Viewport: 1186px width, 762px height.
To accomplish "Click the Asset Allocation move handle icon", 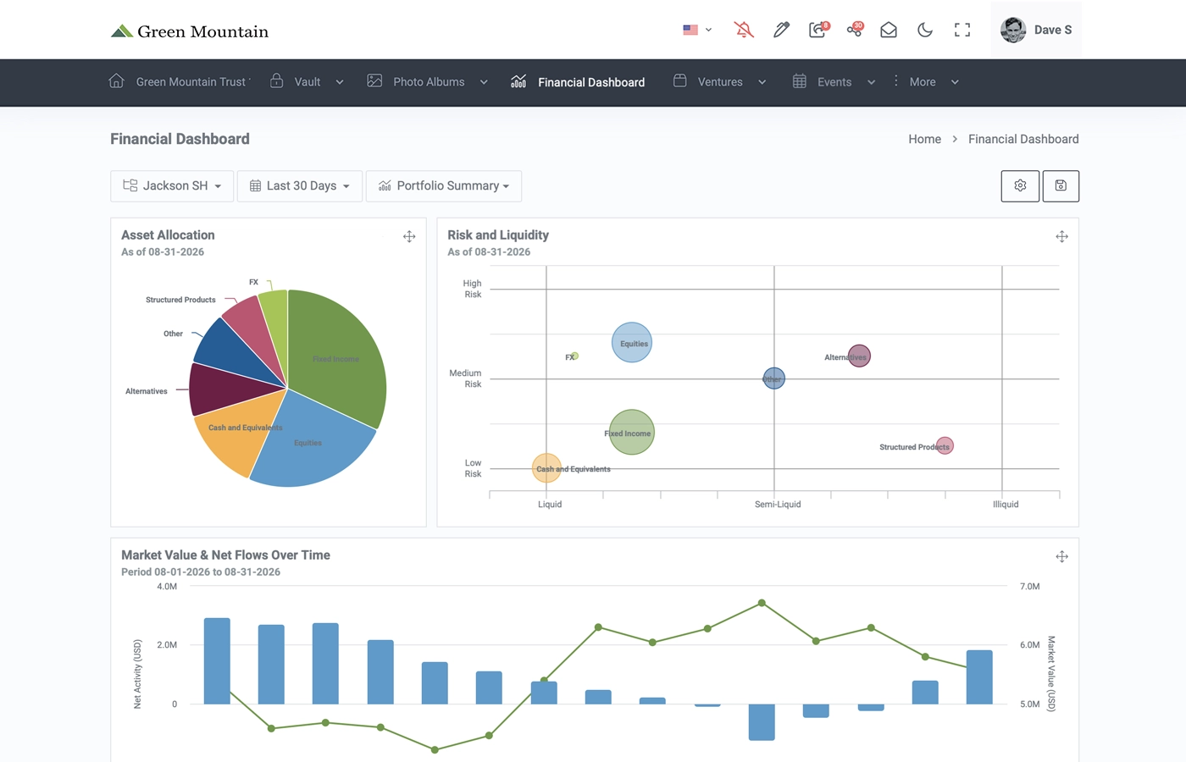I will pos(409,237).
